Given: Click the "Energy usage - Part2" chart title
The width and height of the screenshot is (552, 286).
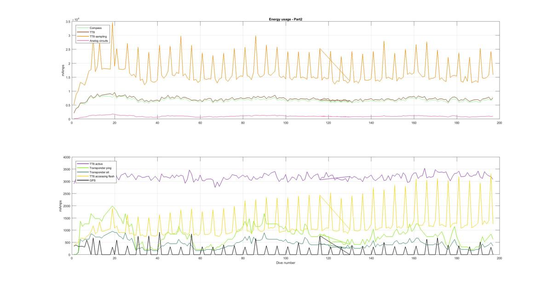Looking at the screenshot, I should pos(285,19).
